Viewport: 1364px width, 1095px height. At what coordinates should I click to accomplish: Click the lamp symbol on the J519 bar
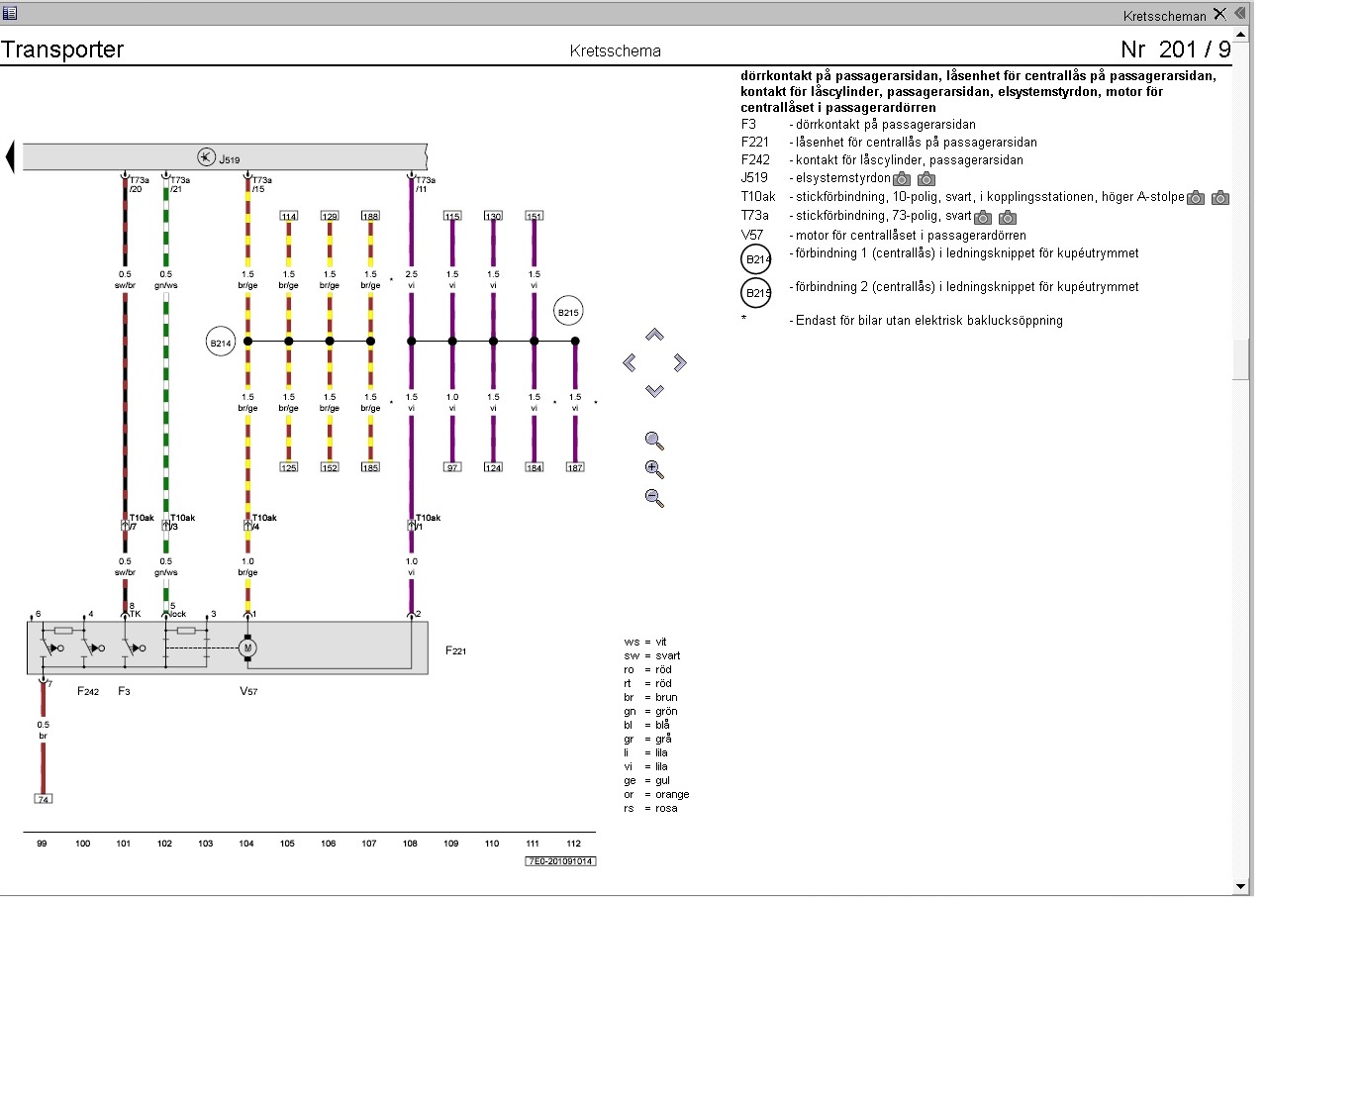206,157
